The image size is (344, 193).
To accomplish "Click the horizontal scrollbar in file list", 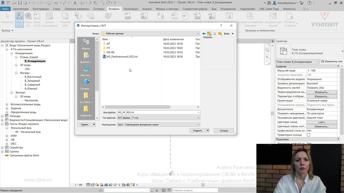I will point(137,107).
